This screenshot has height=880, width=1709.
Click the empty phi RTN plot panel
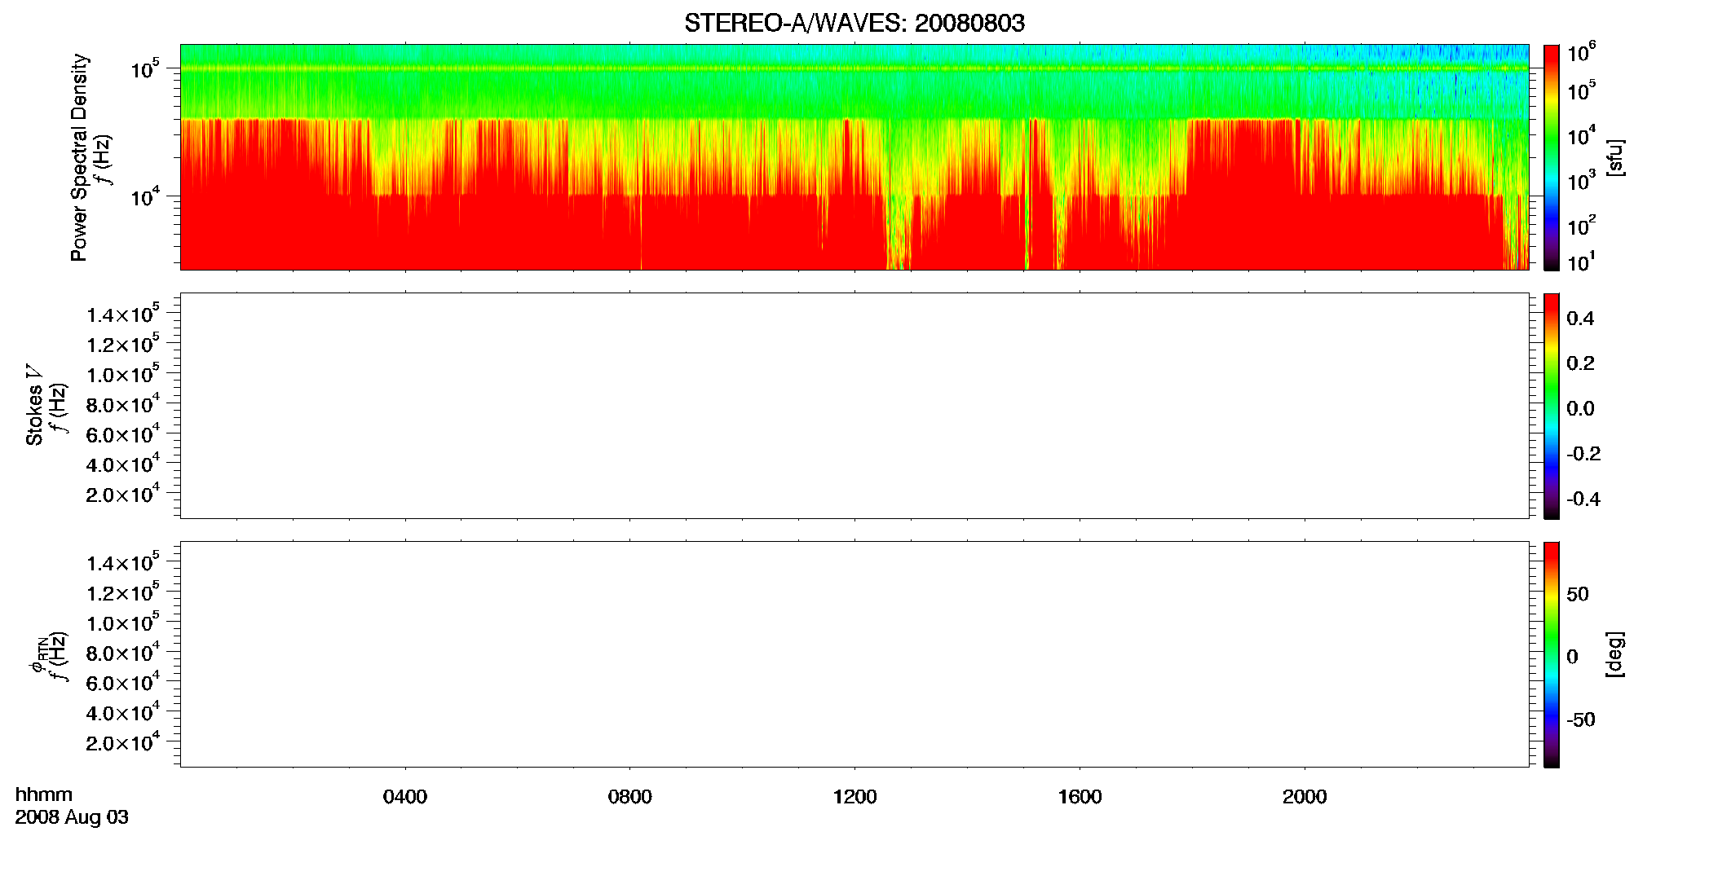click(854, 654)
